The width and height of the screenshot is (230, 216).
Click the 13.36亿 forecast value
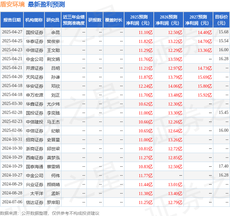205,50
